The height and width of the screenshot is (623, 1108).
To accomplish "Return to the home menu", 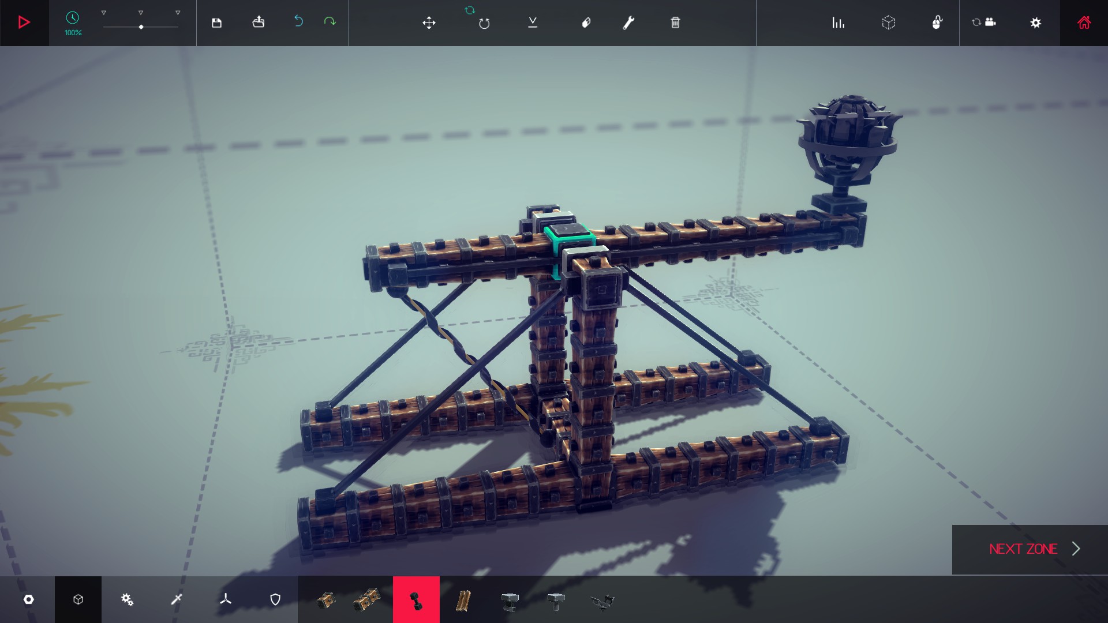I will [1084, 23].
